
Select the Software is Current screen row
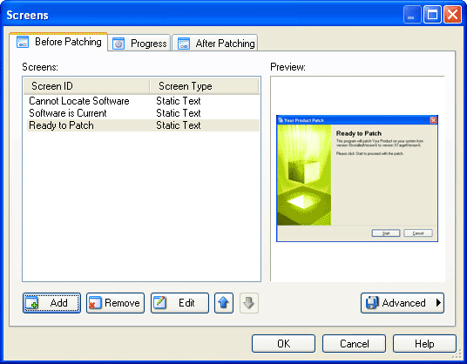click(x=143, y=113)
